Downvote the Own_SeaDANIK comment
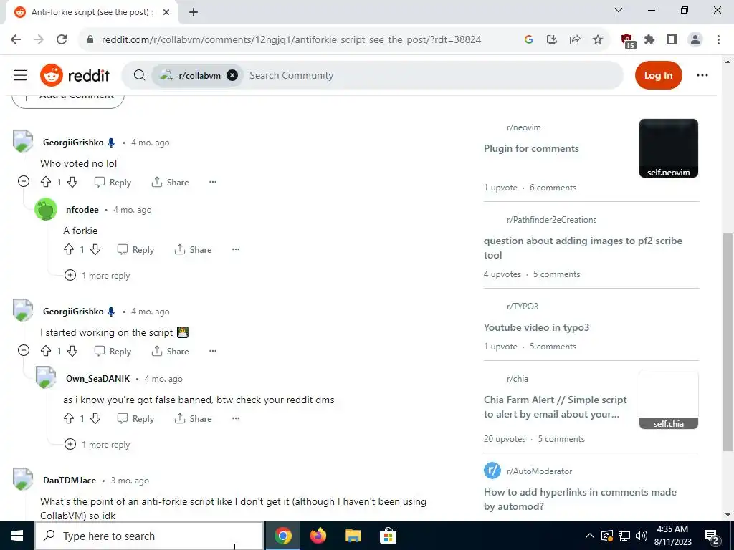Viewport: 734px width, 550px height. point(95,418)
